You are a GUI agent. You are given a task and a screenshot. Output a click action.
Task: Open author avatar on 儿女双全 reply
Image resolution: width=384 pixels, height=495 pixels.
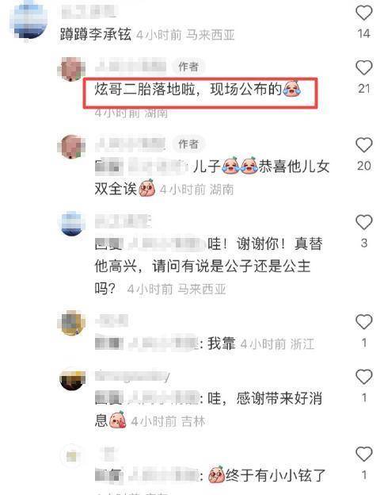click(x=71, y=146)
